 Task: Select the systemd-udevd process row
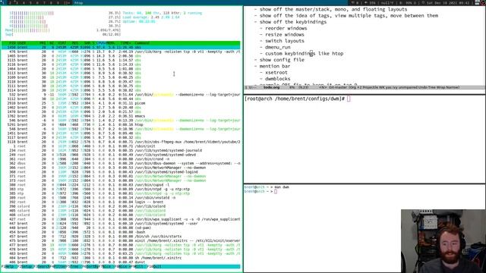click(x=121, y=155)
